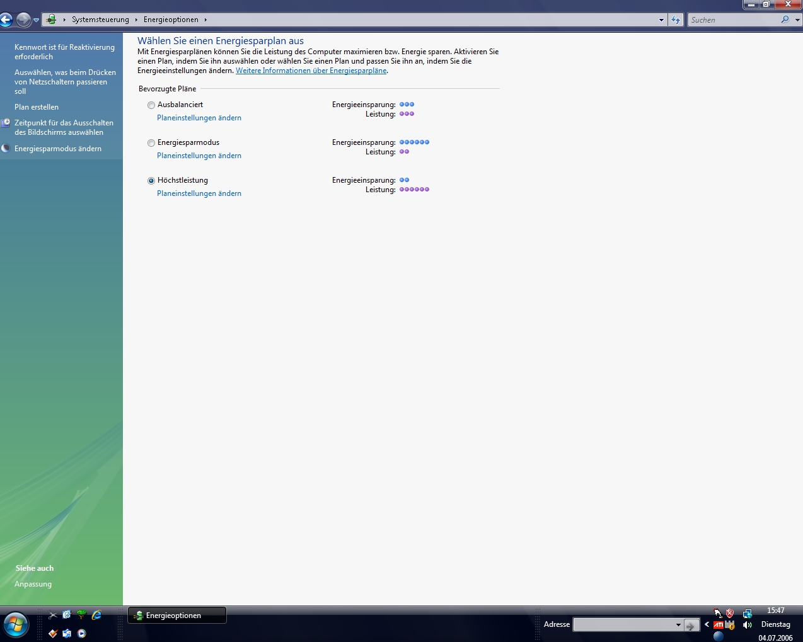The image size is (803, 642).
Task: Open the search options dropdown arrow
Action: [x=797, y=20]
